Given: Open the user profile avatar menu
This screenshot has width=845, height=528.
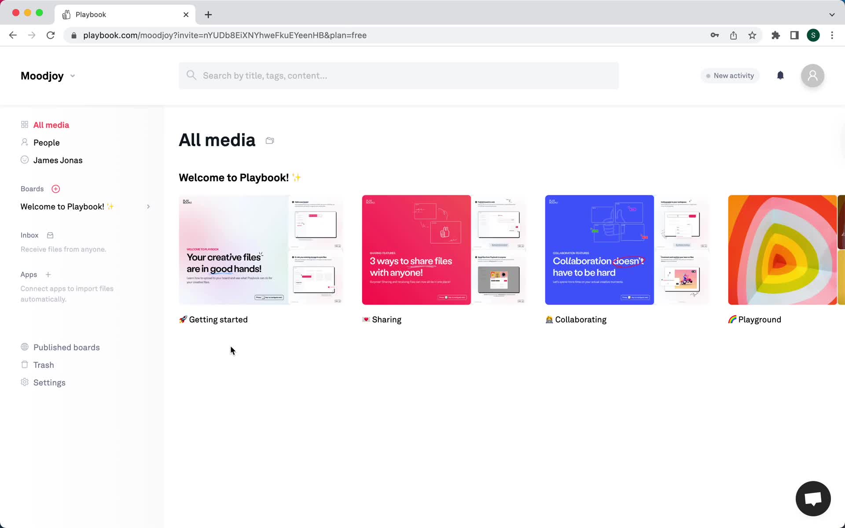Looking at the screenshot, I should pyautogui.click(x=813, y=75).
